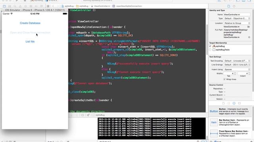The height and width of the screenshot is (142, 254).
Task: Open the Text Encoding dropdown
Action: (237, 61)
